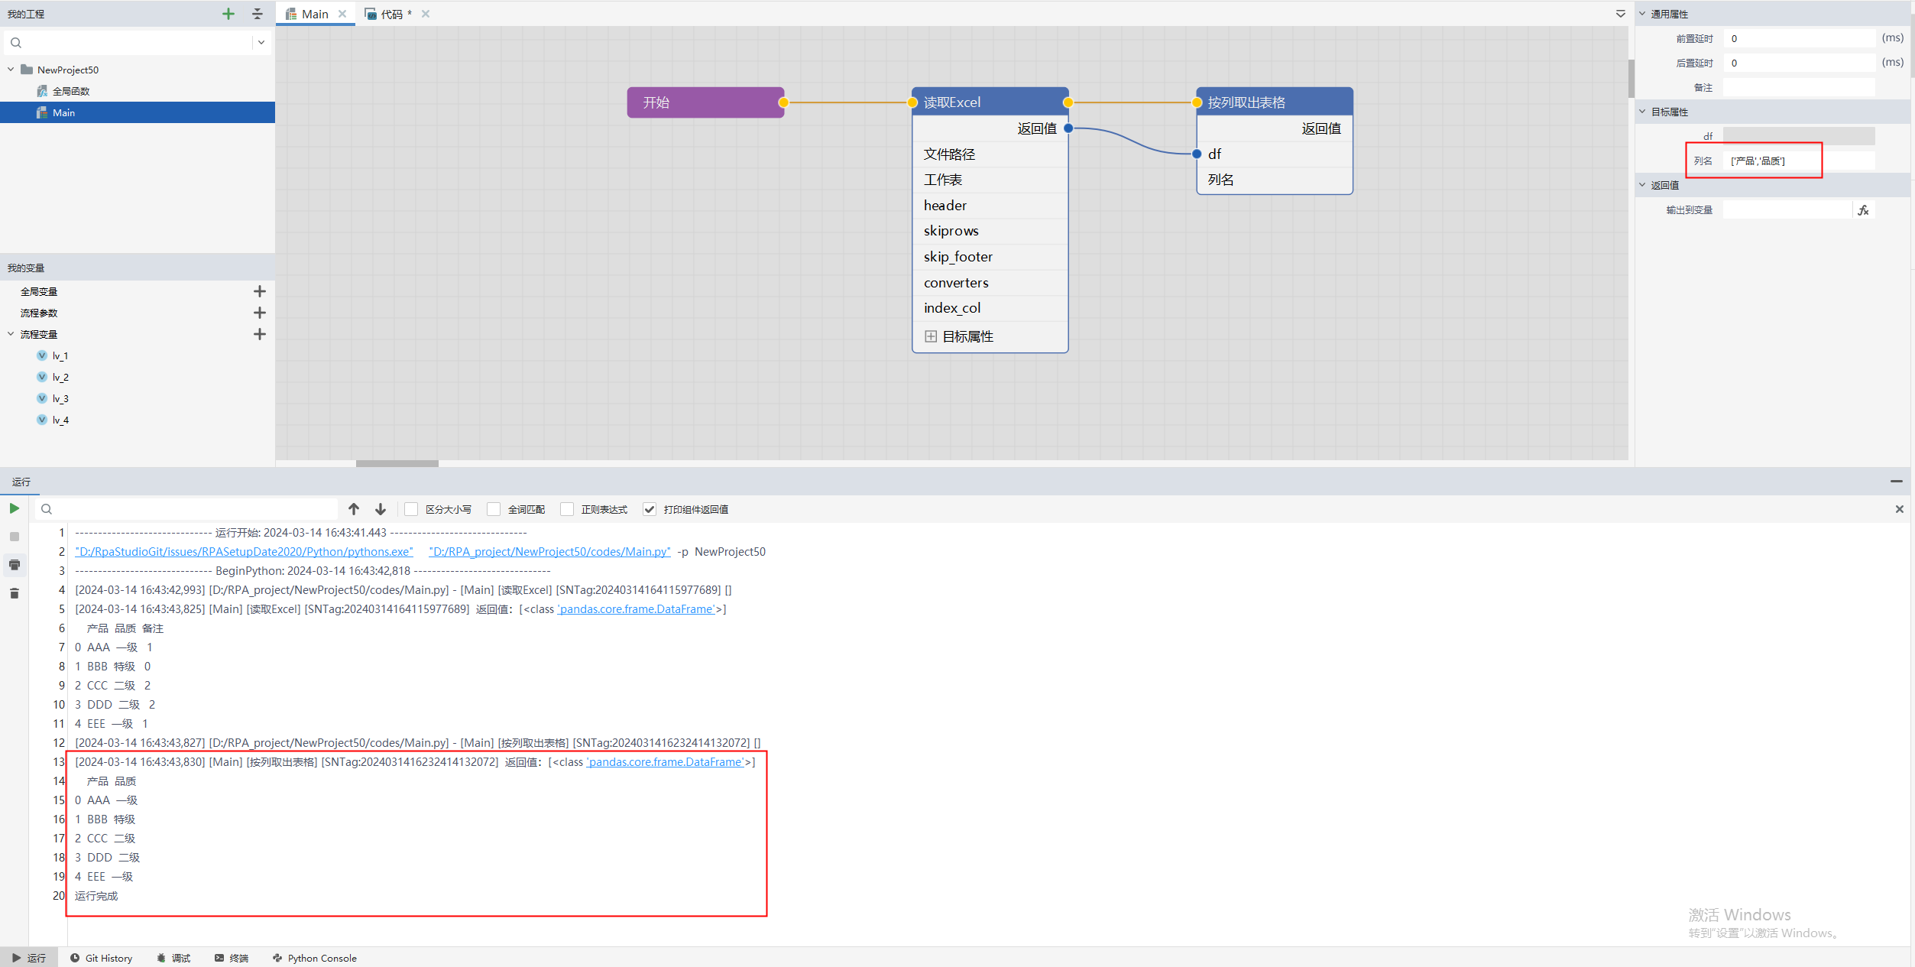Click the project search magnifier icon

point(16,43)
